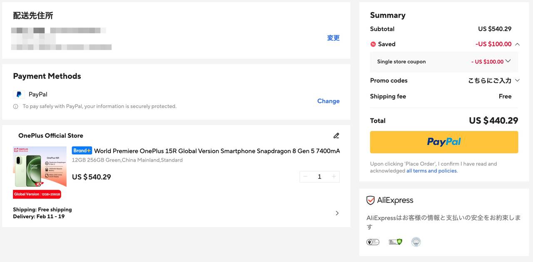Click the first security badge under AliExpress

373,242
